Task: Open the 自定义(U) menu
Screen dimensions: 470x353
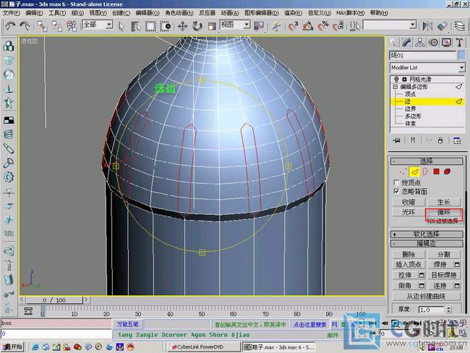Action: pos(320,13)
